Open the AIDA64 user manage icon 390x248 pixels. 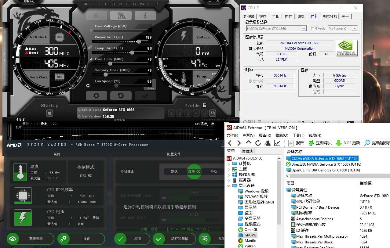(268, 143)
